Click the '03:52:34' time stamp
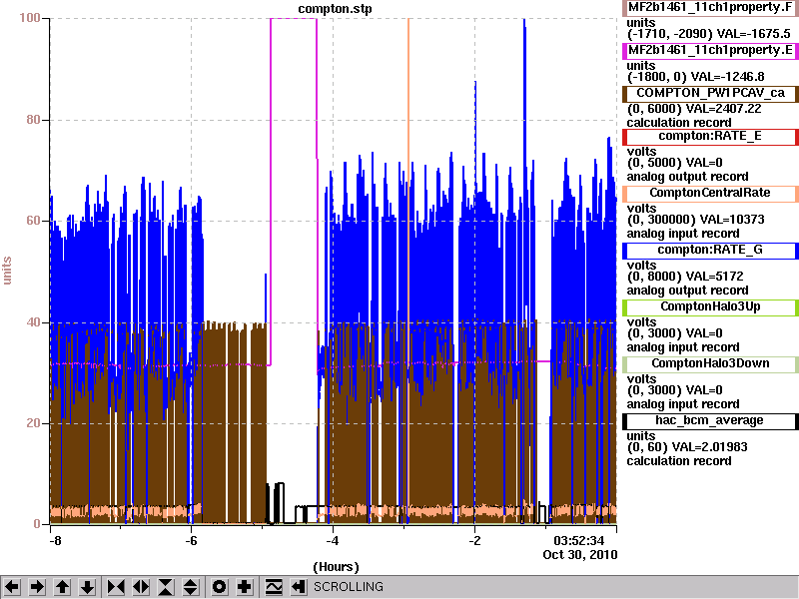Viewport: 799px width, 599px height. [579, 540]
